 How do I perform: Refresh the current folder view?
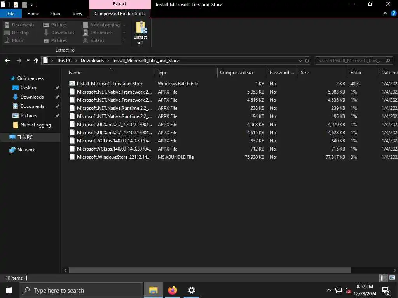point(307,61)
